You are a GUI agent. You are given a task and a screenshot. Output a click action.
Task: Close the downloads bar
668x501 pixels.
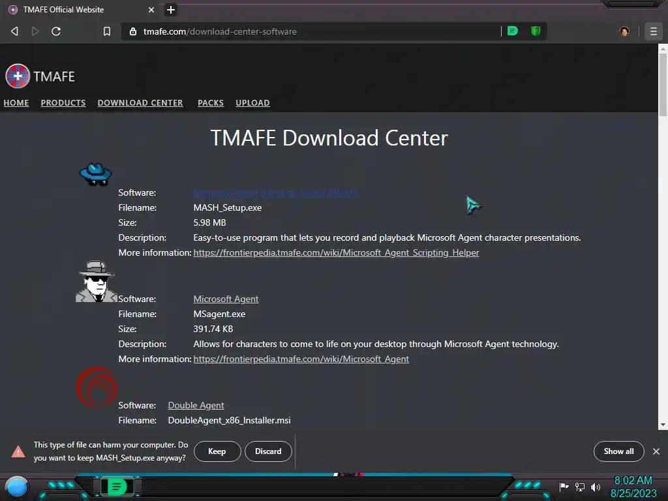[656, 451]
